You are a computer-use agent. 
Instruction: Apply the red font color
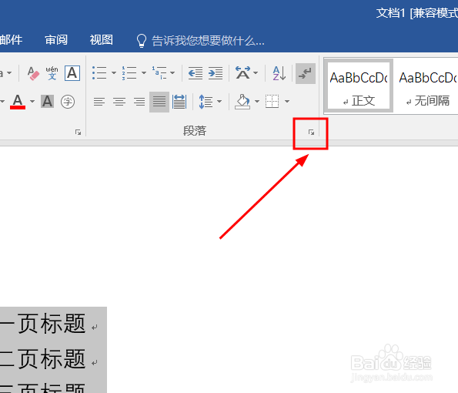pos(18,102)
